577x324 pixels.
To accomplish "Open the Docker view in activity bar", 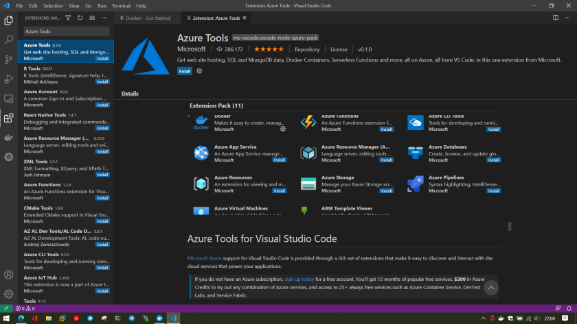I will [8, 138].
